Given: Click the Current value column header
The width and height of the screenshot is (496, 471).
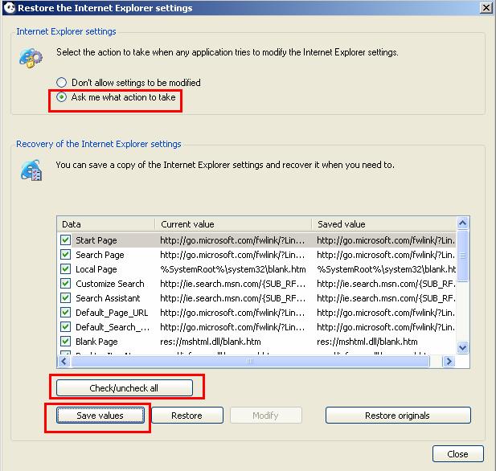Looking at the screenshot, I should pos(232,224).
